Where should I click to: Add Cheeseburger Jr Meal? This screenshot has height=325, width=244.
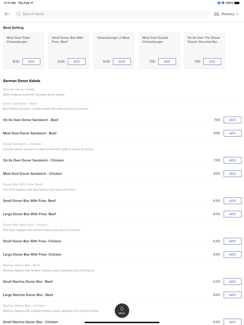[x=122, y=62]
